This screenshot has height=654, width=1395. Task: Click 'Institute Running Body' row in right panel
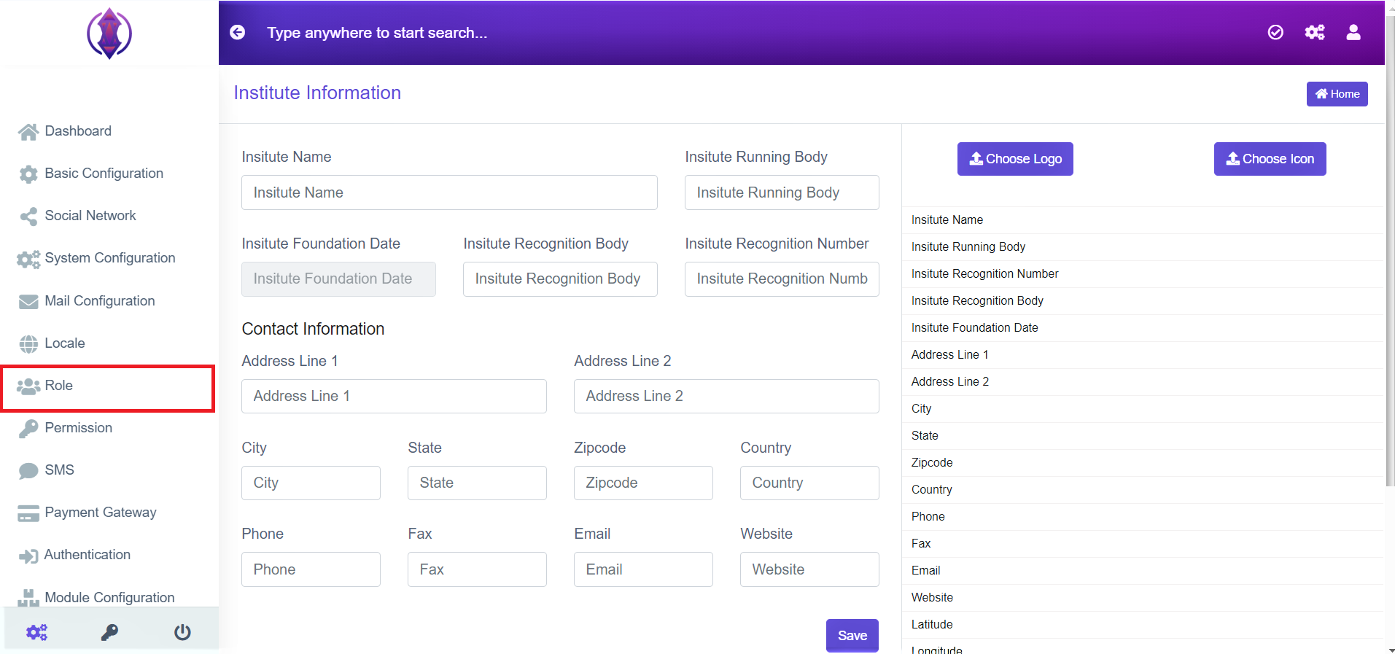1143,247
